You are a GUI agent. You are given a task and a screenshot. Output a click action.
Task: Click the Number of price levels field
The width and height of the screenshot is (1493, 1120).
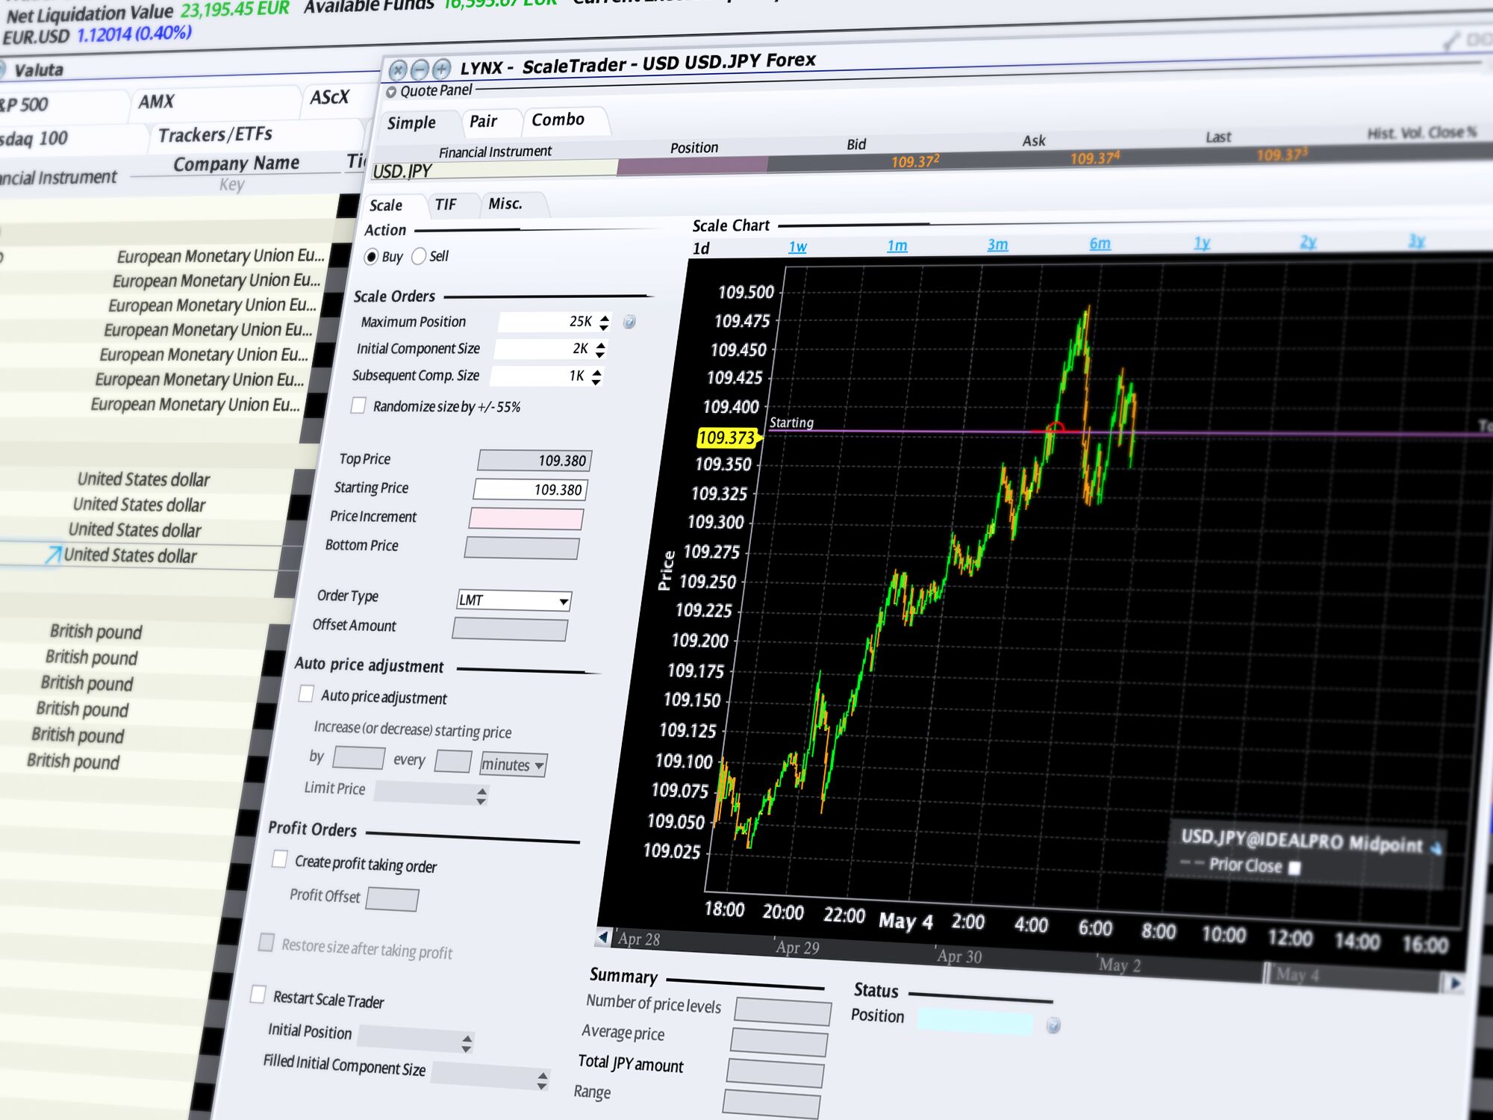click(783, 1011)
